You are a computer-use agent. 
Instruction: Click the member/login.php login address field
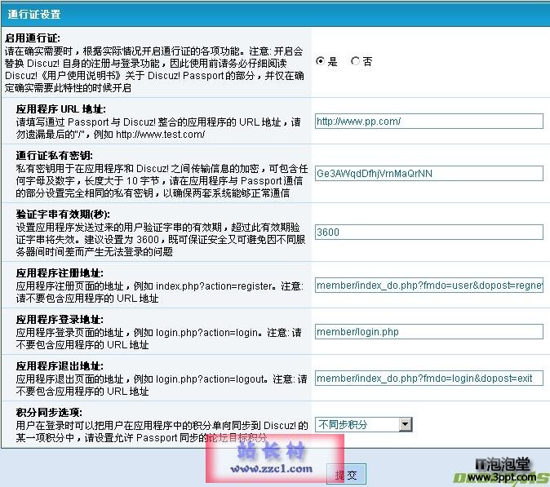pyautogui.click(x=428, y=332)
